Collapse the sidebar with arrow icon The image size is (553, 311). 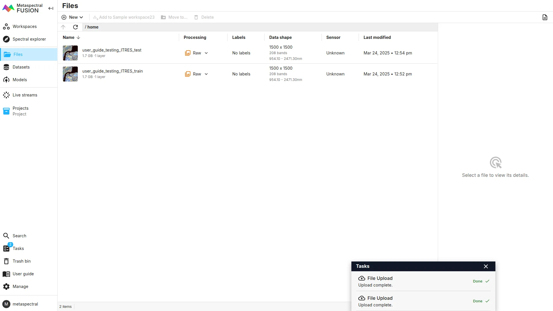point(51,8)
